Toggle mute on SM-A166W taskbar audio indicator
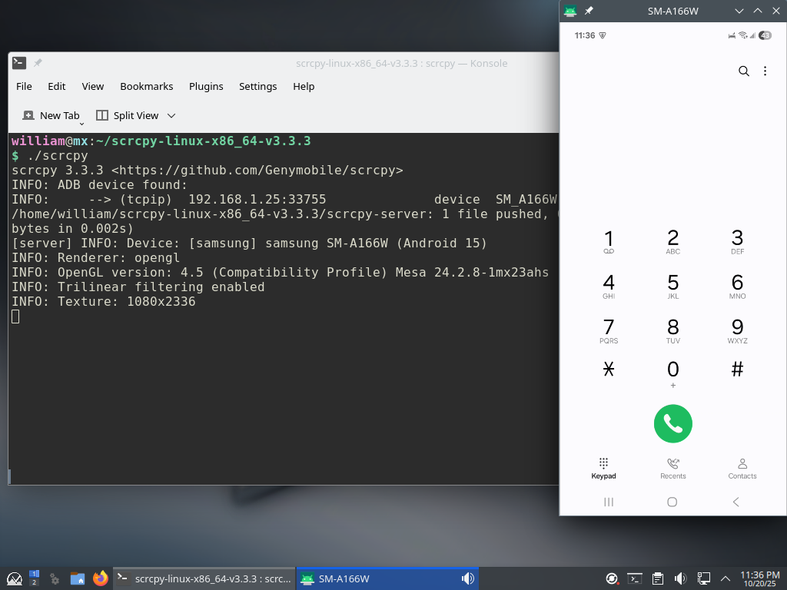Screen dimensions: 787x590 pyautogui.click(x=467, y=578)
